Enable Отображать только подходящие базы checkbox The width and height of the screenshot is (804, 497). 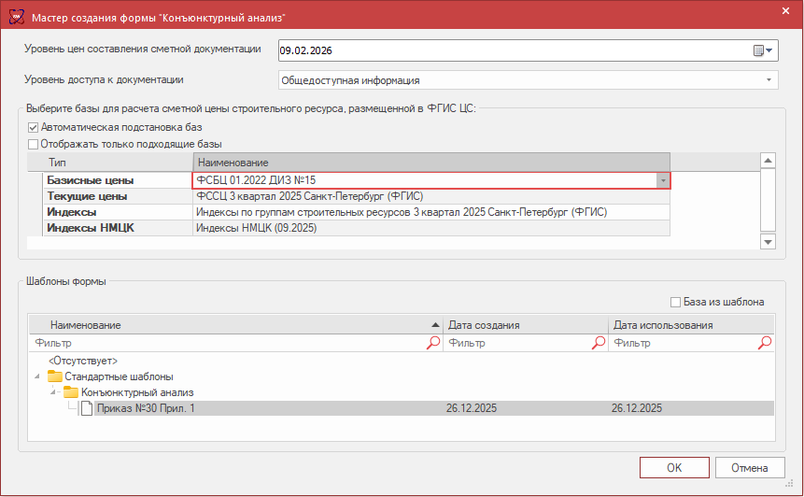point(34,144)
